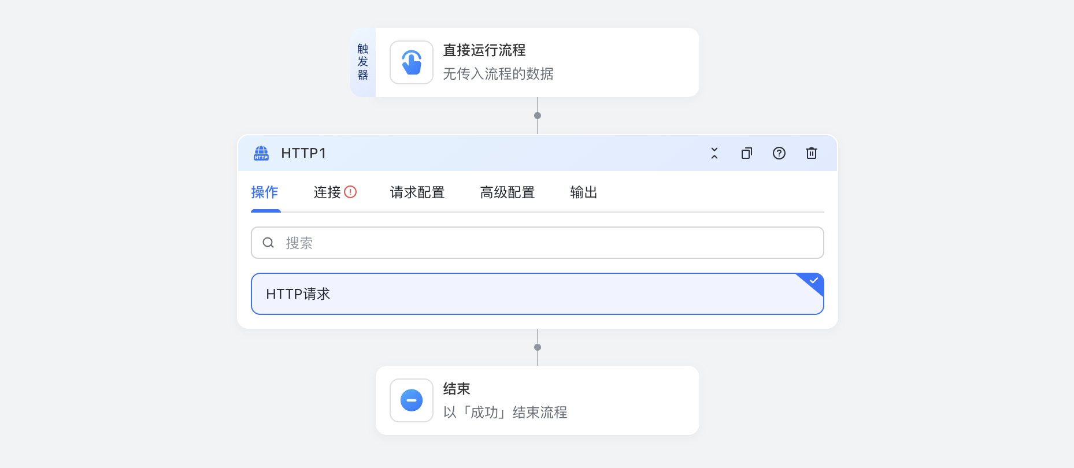The image size is (1074, 468).
Task: Show the 输出 tab
Action: click(x=583, y=192)
